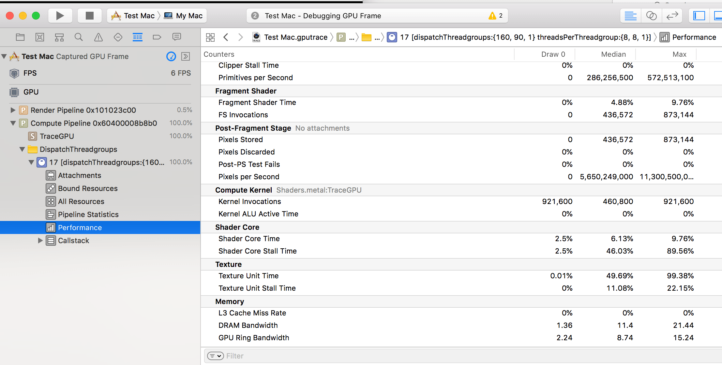Collapse the dispatch call 17 item
This screenshot has width=722, height=365.
point(31,162)
